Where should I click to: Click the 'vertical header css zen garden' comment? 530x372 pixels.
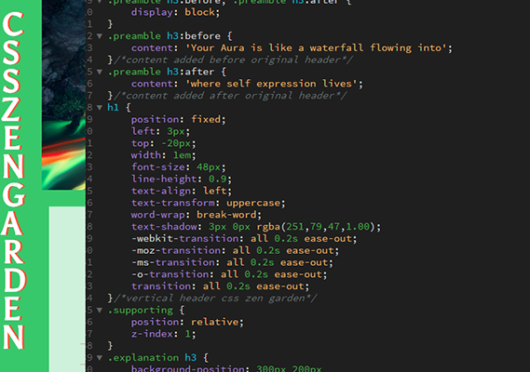click(215, 299)
